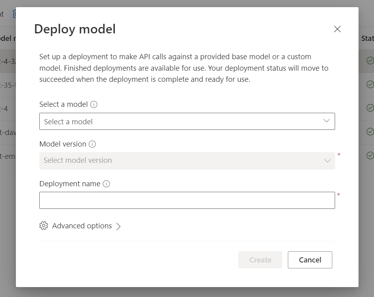Close the Deploy model dialog
374x297 pixels.
pos(337,29)
